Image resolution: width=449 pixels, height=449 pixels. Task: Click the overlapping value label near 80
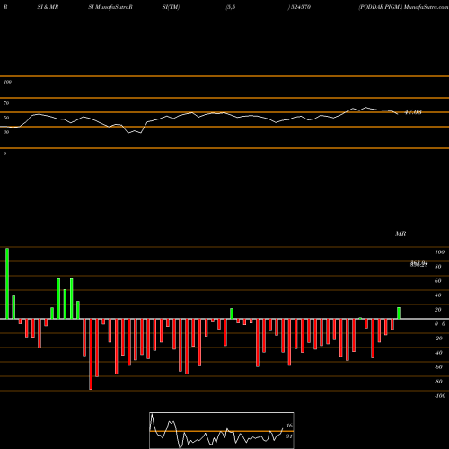pos(418,264)
